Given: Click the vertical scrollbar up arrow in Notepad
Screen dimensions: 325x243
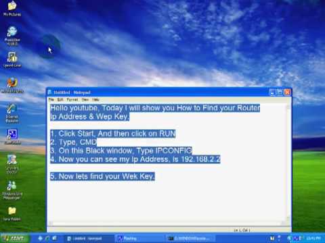Looking at the screenshot, I should (288, 107).
